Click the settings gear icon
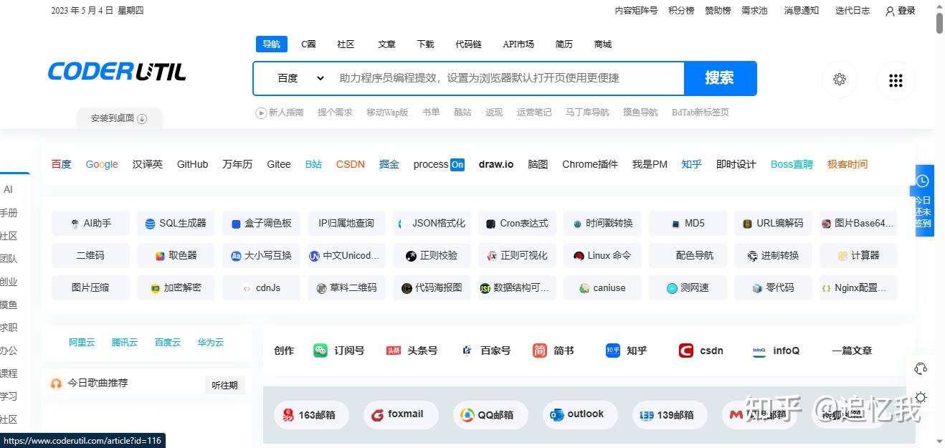Image resolution: width=945 pixels, height=448 pixels. [839, 80]
